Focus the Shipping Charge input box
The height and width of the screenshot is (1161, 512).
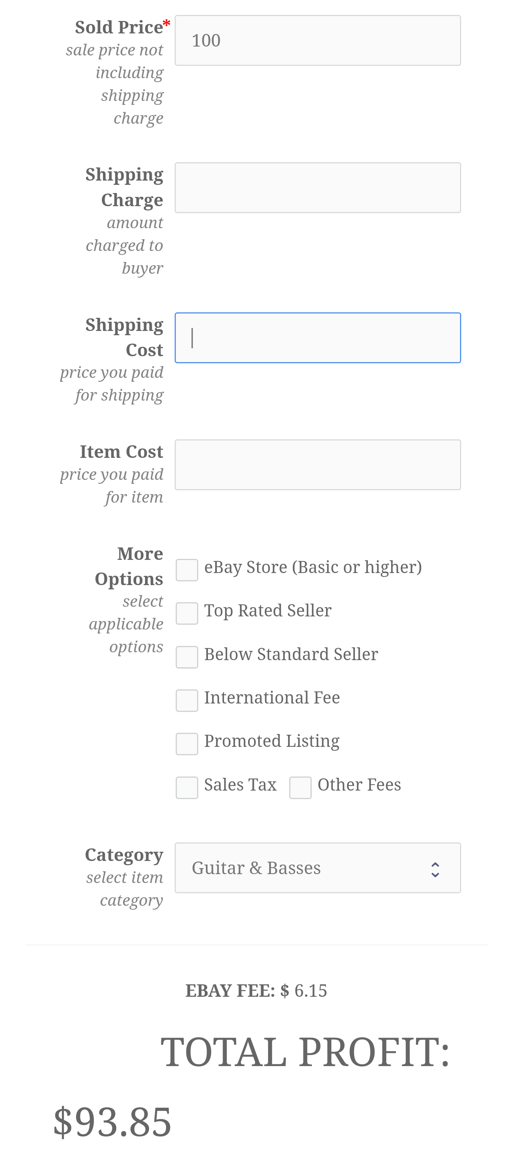coord(317,187)
